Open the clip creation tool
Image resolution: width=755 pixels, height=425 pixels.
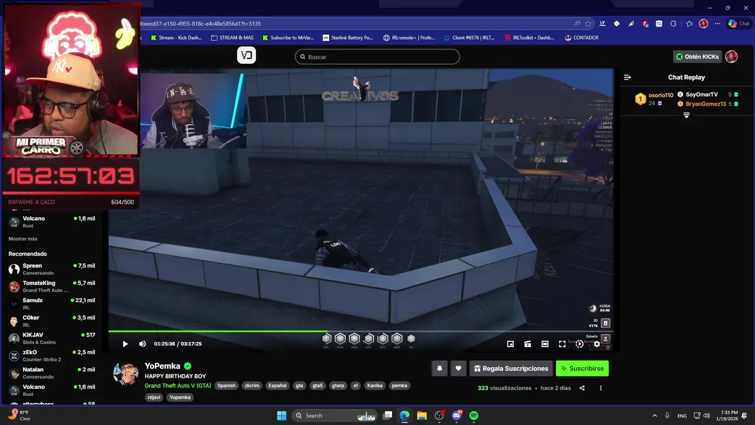[527, 344]
